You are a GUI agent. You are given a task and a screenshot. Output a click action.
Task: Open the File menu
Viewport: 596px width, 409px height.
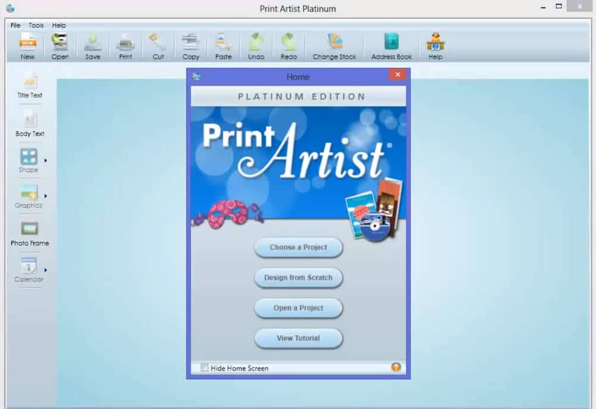tap(15, 26)
